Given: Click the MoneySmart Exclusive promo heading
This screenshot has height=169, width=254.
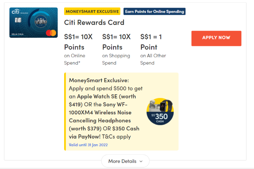Looking at the screenshot, I should pos(99,80).
